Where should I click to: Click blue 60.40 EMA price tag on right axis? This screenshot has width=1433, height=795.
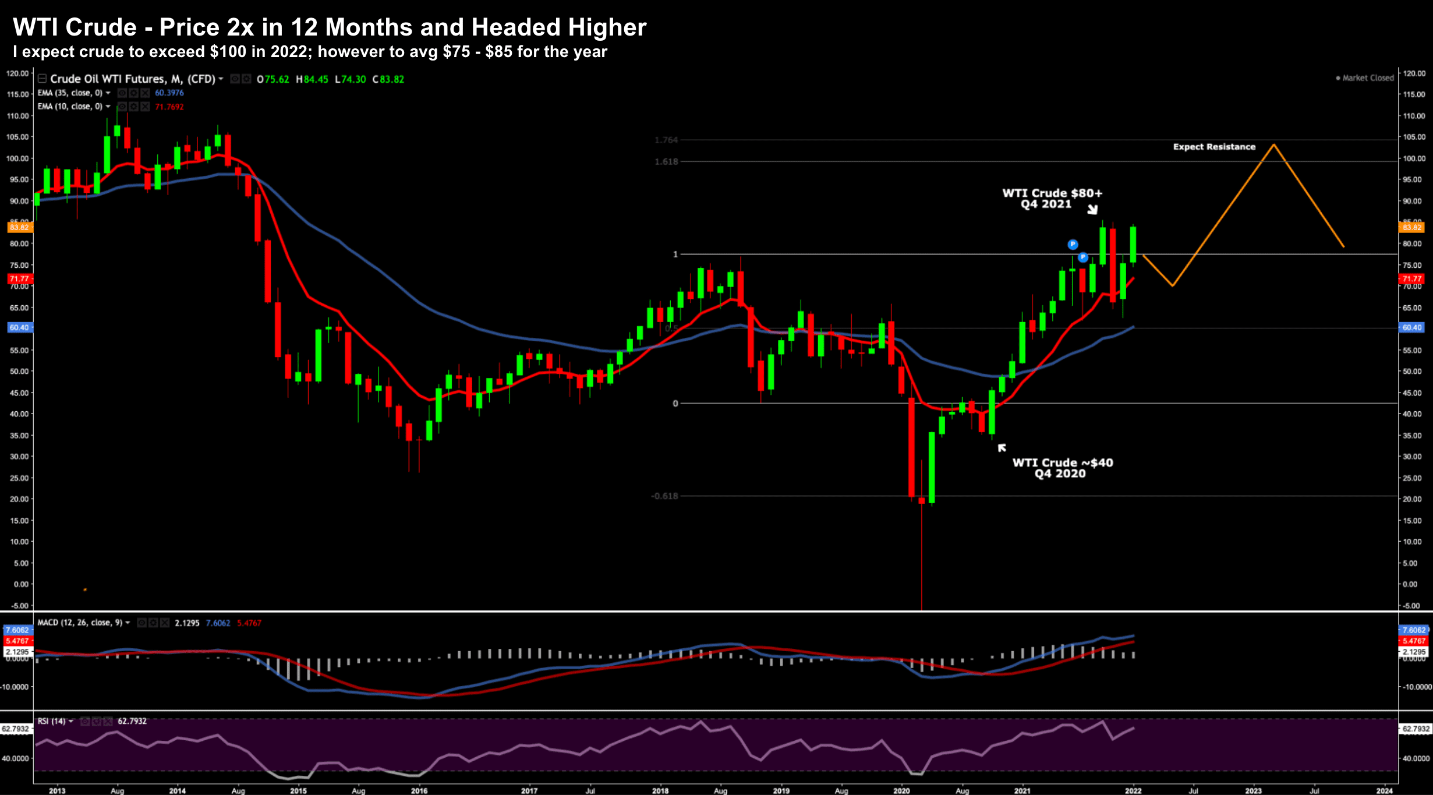click(x=1412, y=328)
